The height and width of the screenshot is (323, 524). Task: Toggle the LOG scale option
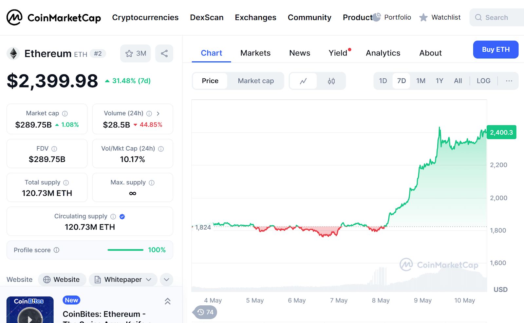pos(483,81)
